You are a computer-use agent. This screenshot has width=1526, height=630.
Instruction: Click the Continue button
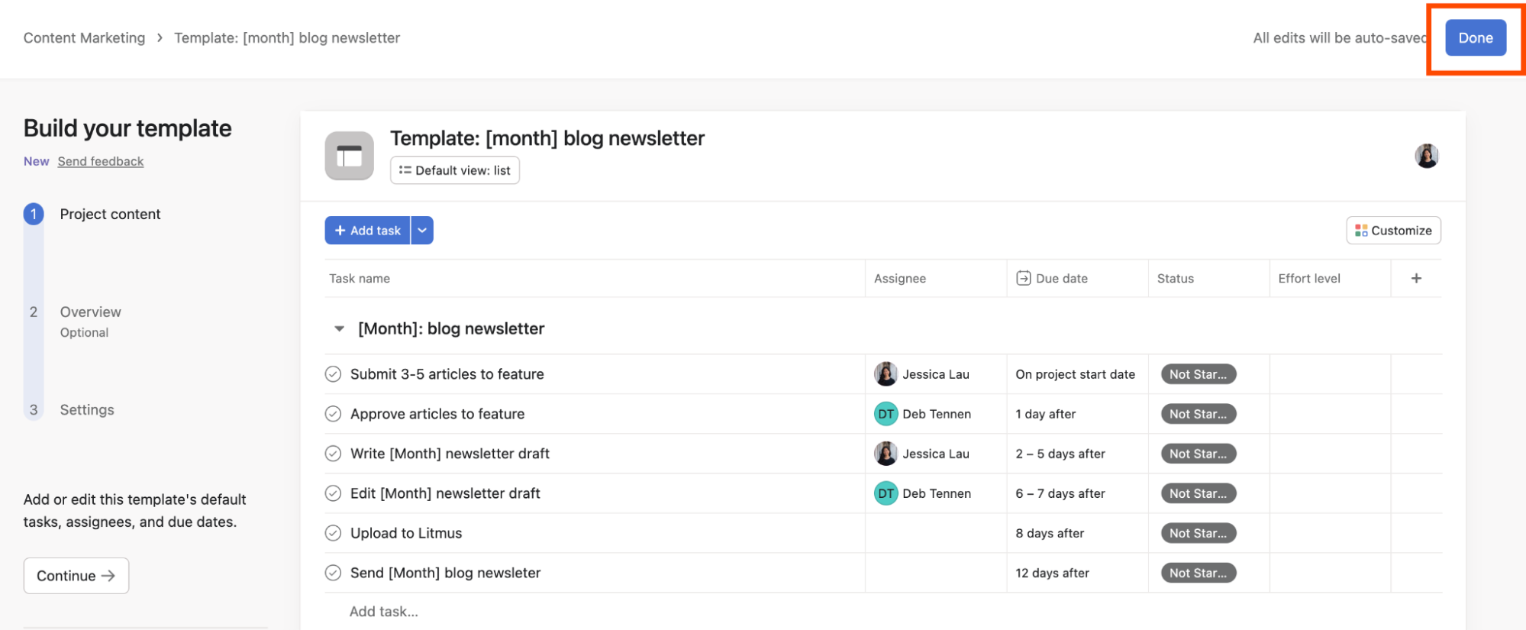(x=76, y=576)
